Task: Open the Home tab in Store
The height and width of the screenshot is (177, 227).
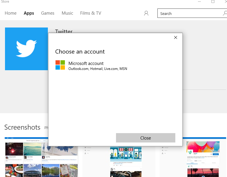Action: tap(11, 13)
